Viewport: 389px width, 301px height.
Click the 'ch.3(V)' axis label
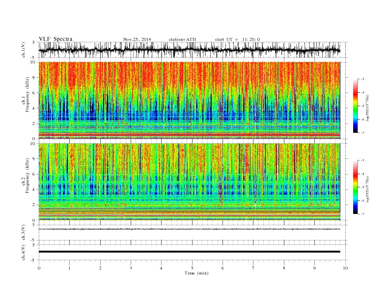24,233
